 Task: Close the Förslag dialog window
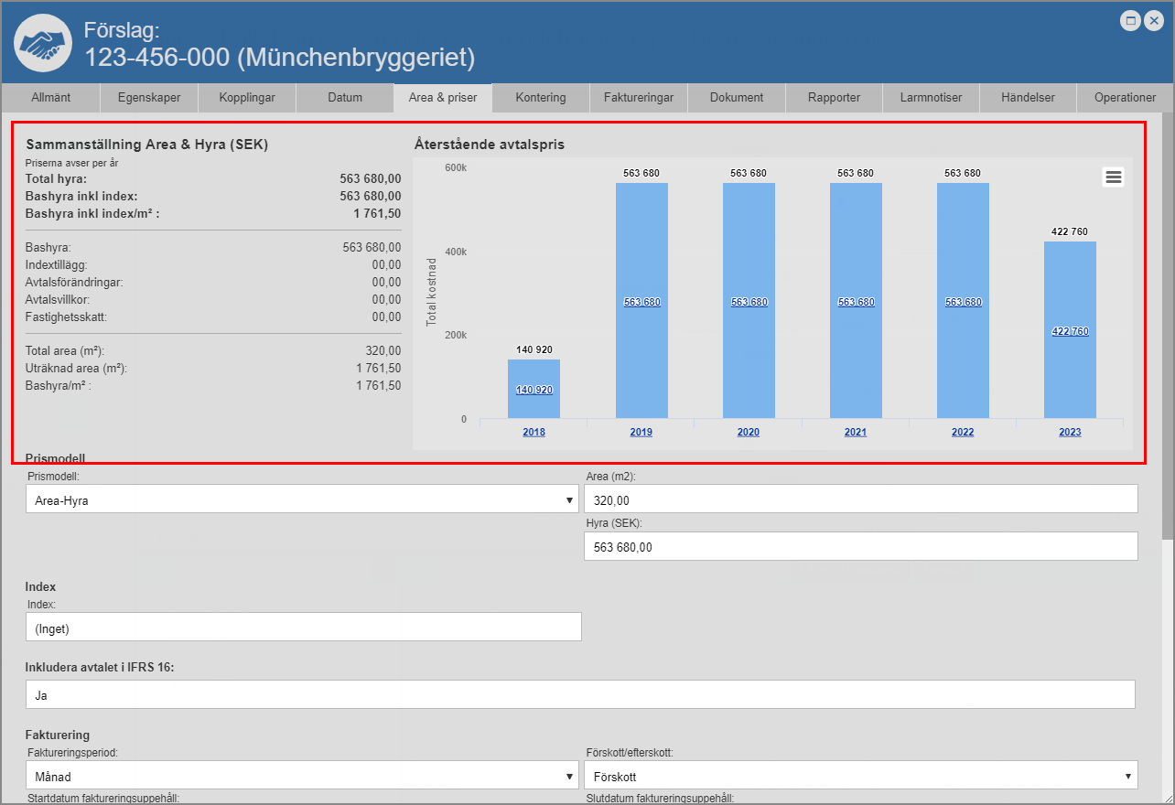[1154, 21]
